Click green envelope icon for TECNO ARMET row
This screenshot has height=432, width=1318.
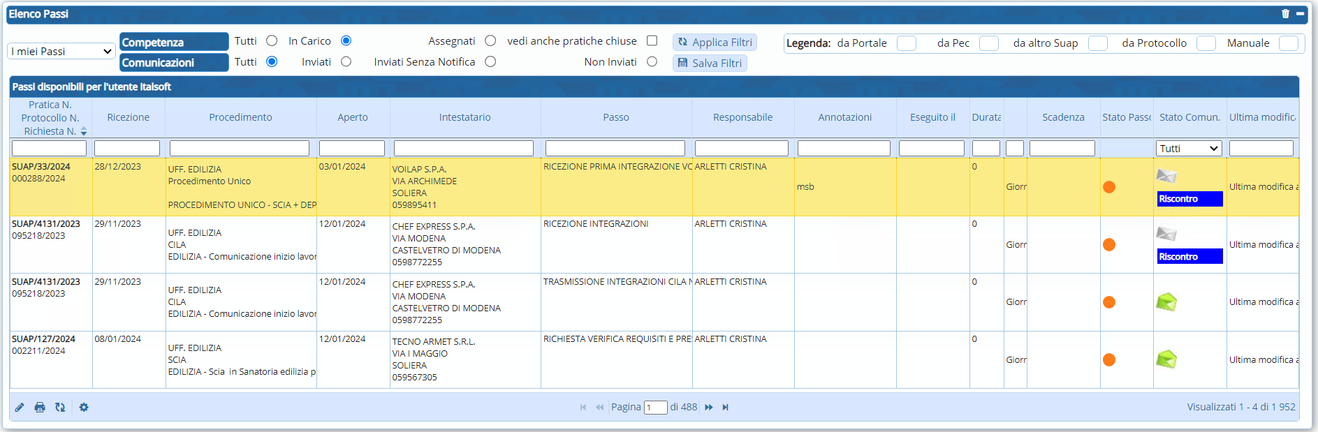pyautogui.click(x=1166, y=359)
